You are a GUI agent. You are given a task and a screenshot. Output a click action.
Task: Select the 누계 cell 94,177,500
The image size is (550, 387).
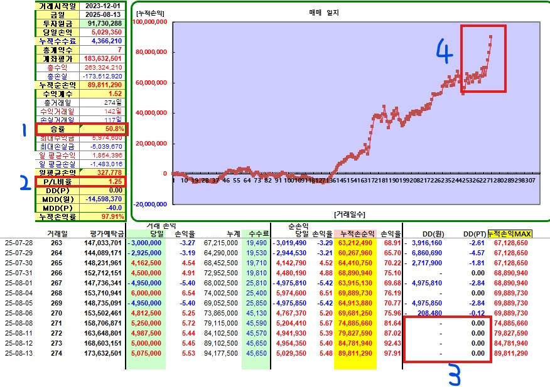(220, 353)
